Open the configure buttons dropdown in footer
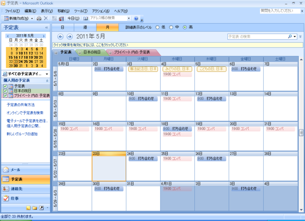The image size is (305, 221). pyautogui.click(x=47, y=208)
